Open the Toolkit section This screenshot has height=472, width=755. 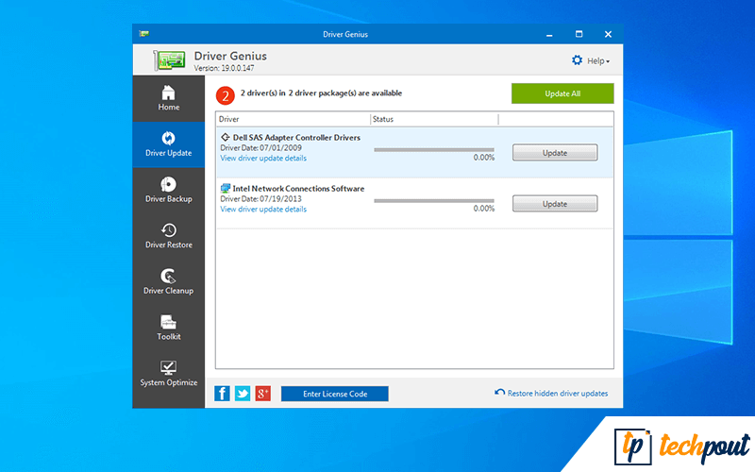(168, 328)
